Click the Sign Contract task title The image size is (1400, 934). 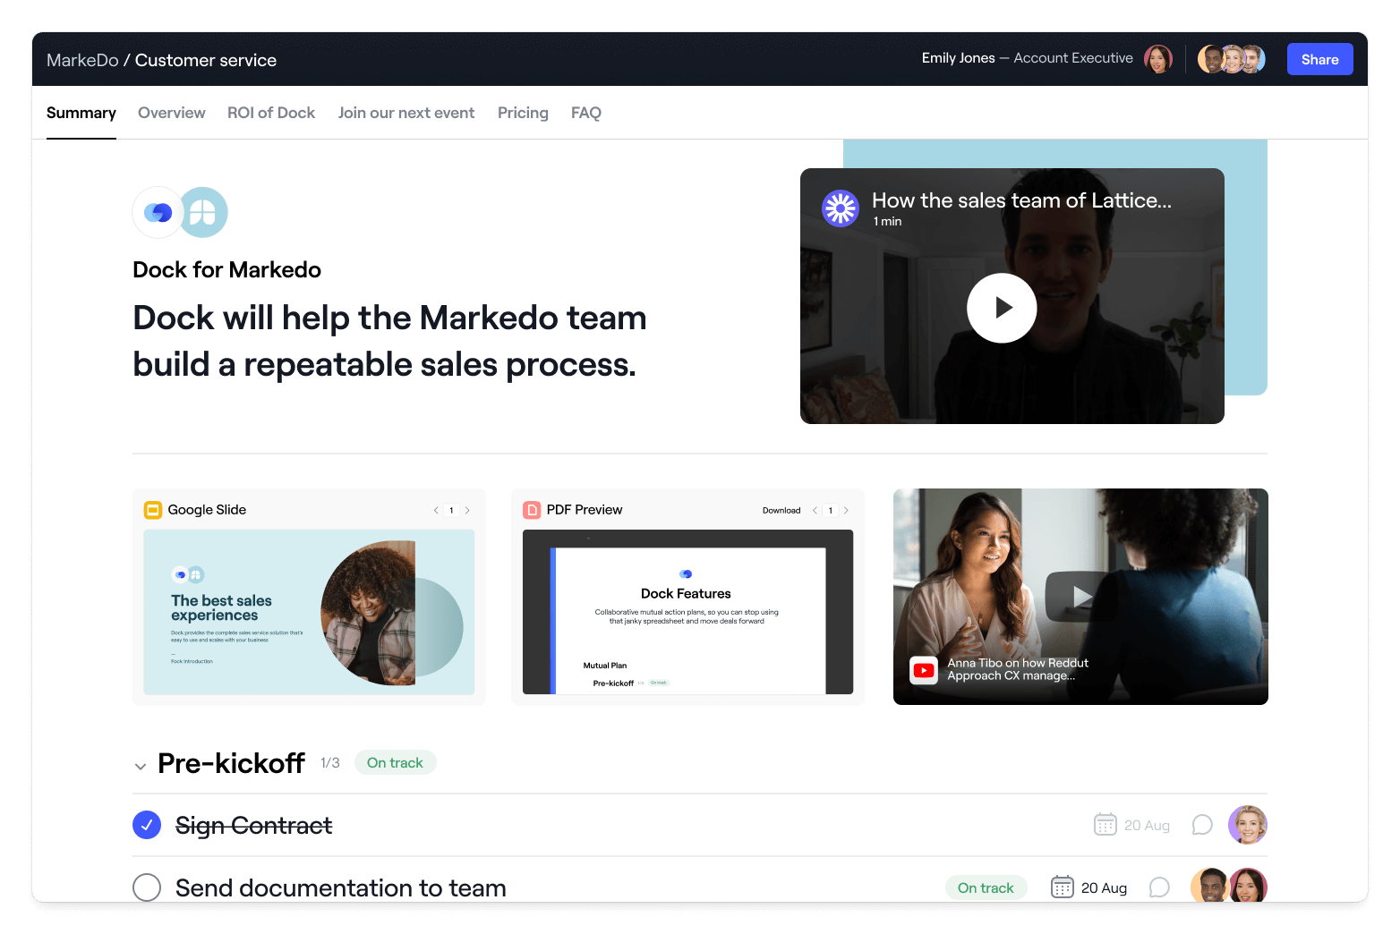(253, 825)
